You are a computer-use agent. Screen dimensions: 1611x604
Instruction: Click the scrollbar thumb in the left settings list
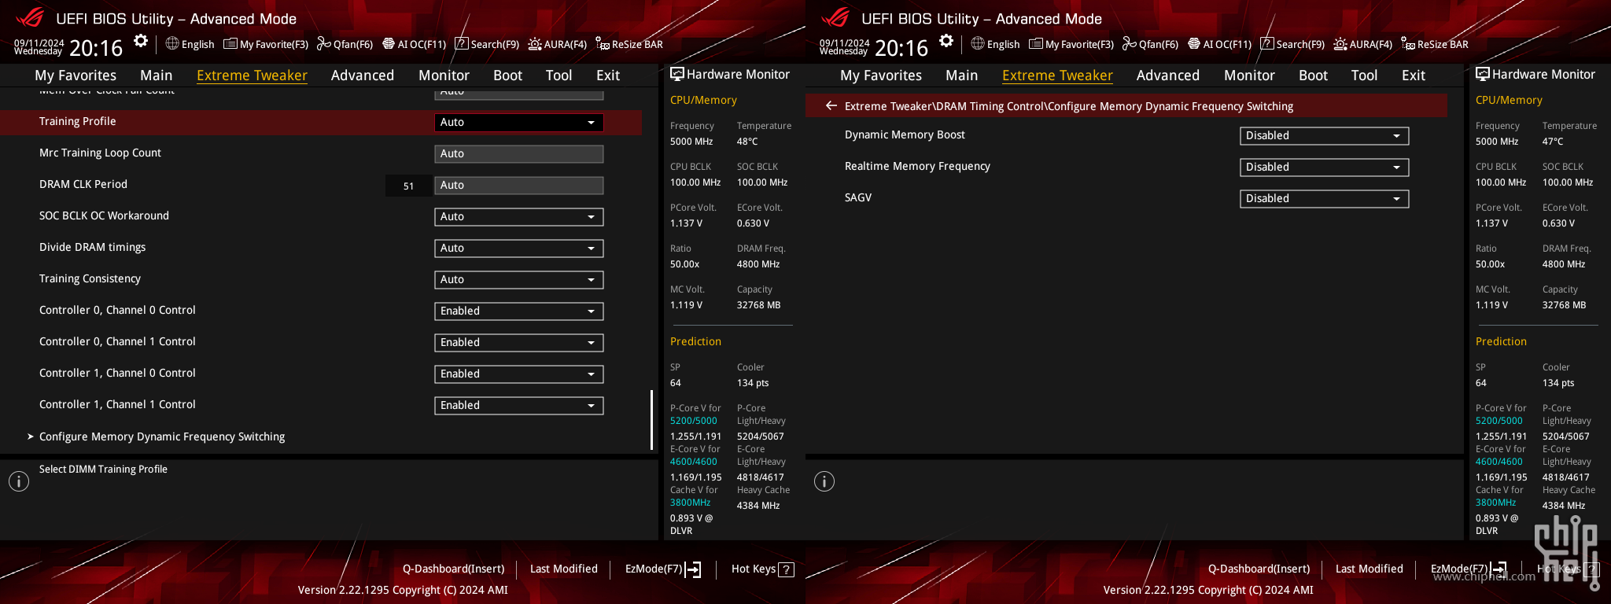651,420
